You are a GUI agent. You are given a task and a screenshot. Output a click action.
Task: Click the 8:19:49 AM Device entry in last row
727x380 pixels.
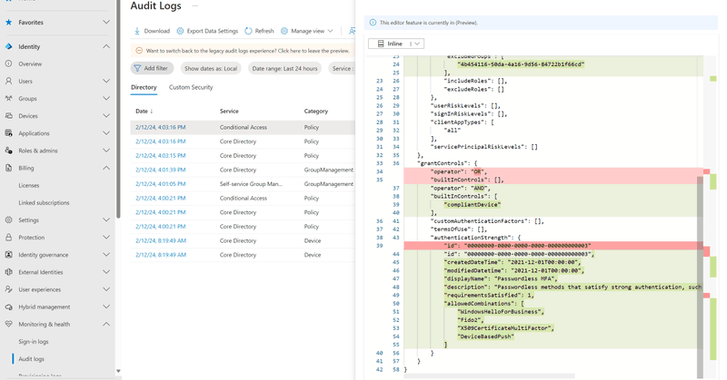(x=243, y=255)
